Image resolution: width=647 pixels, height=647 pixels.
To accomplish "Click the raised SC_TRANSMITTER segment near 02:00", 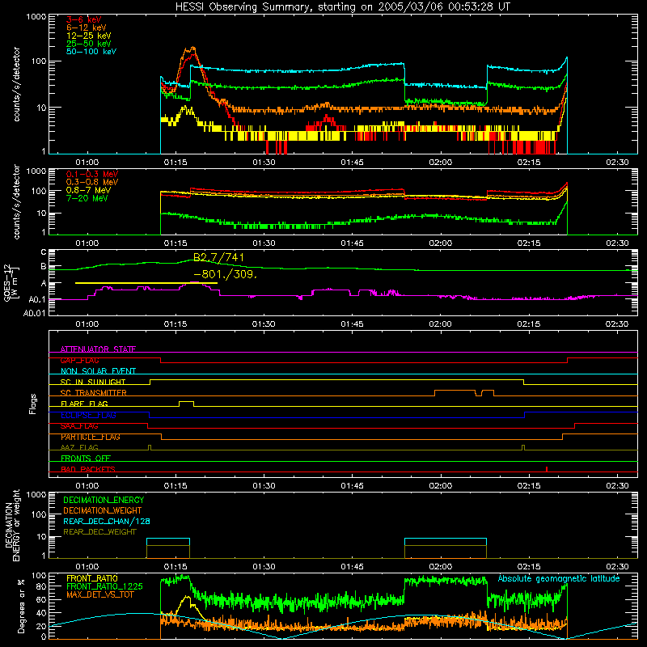I will coord(455,392).
